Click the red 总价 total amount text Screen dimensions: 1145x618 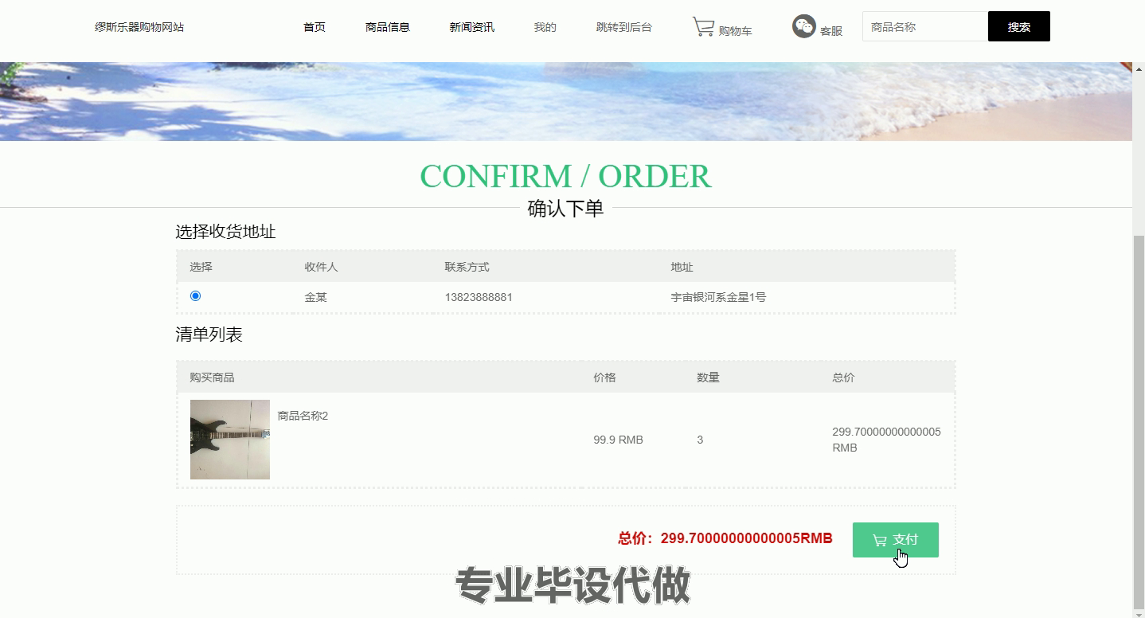(x=725, y=538)
